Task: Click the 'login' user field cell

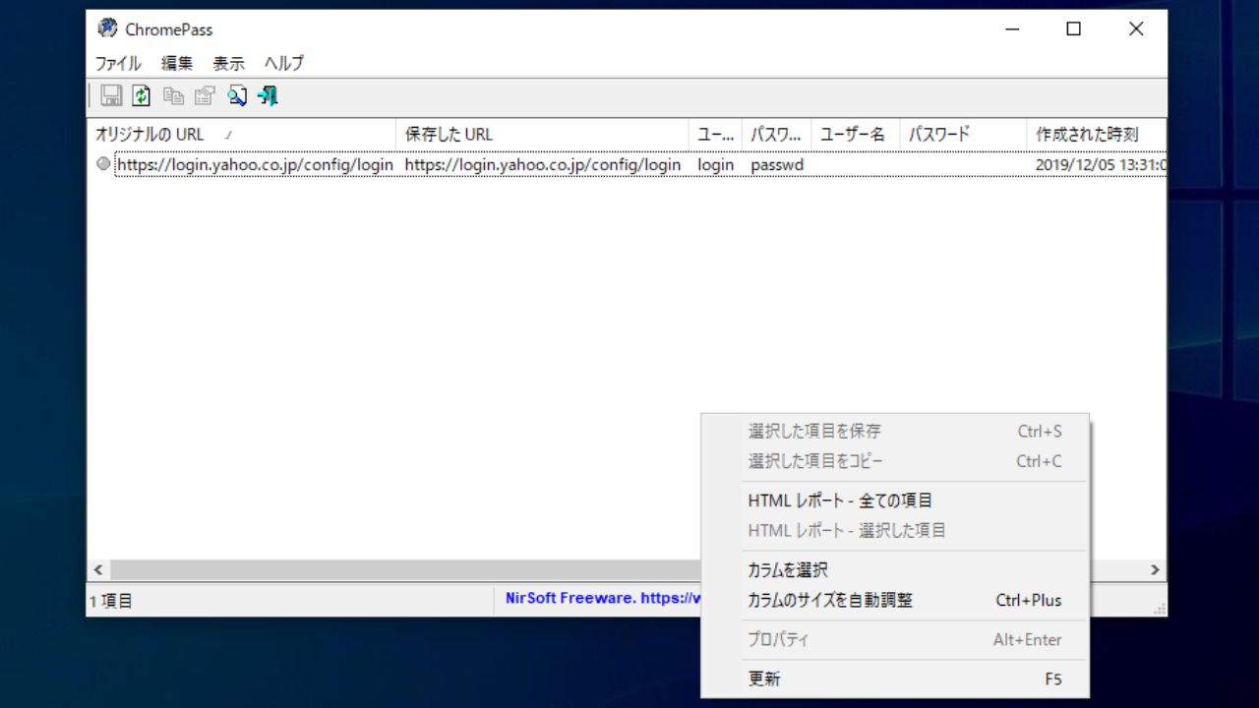Action: (716, 165)
